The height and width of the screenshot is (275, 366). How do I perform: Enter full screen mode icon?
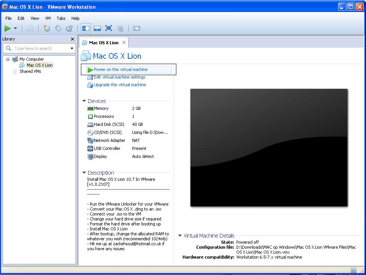(108, 29)
